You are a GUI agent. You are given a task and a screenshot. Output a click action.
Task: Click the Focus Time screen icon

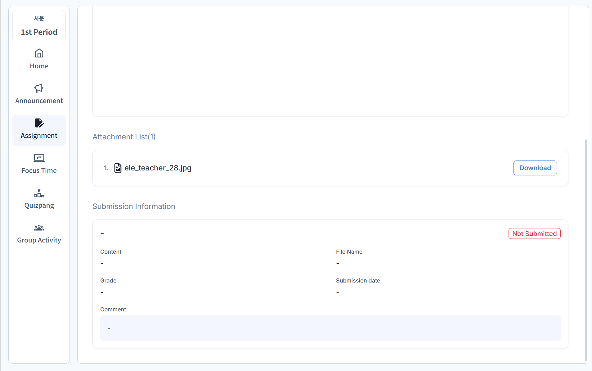[x=39, y=158]
